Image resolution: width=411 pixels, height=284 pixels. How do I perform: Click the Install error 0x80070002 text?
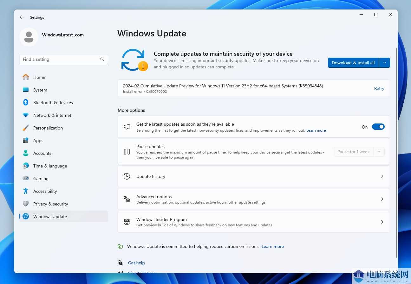click(145, 92)
